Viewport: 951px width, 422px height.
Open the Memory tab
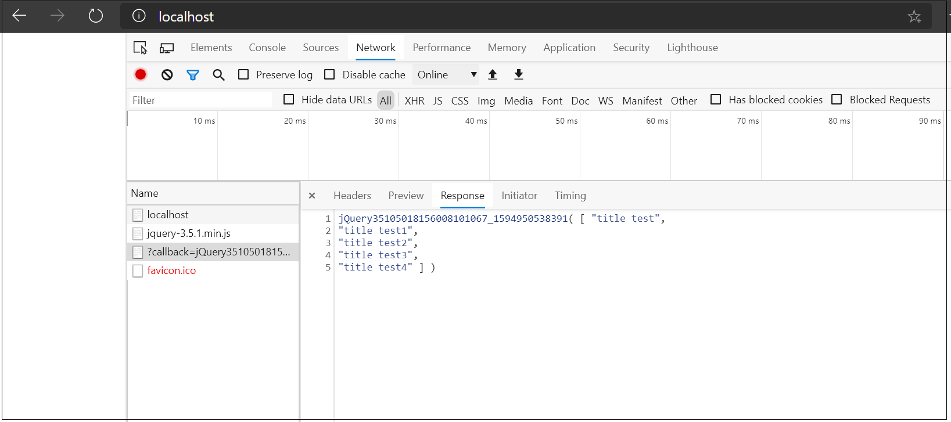coord(507,48)
